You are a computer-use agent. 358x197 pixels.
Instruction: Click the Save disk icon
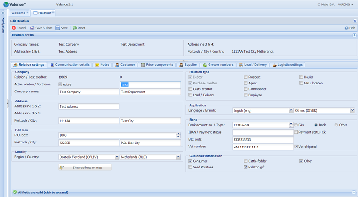[58, 28]
